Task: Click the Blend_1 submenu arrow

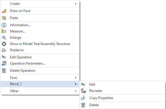Action: (x=76, y=84)
